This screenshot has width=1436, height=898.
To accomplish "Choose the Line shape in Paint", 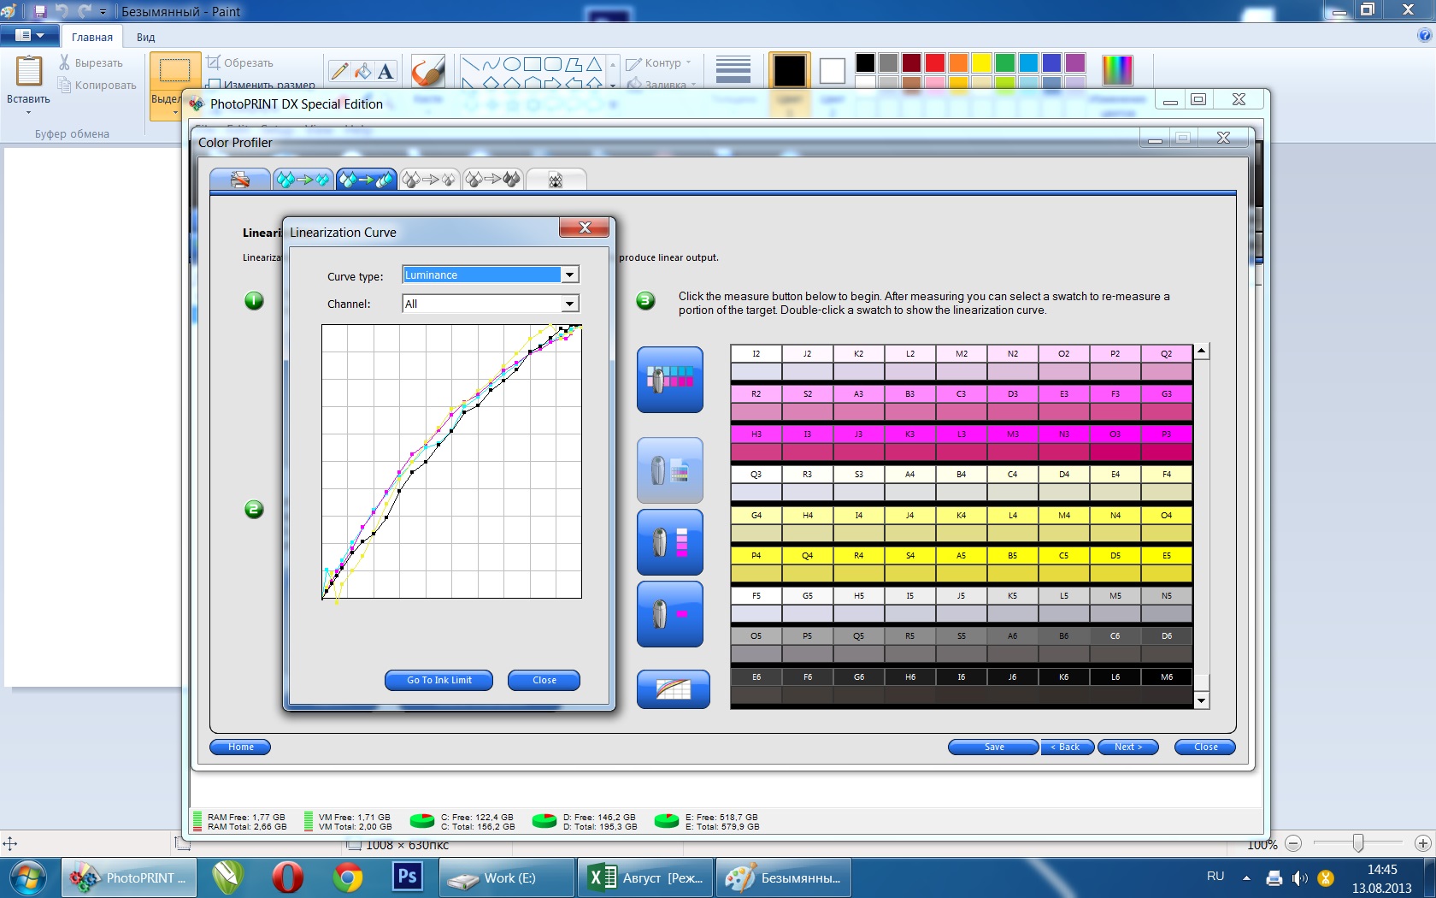I will coord(470,64).
